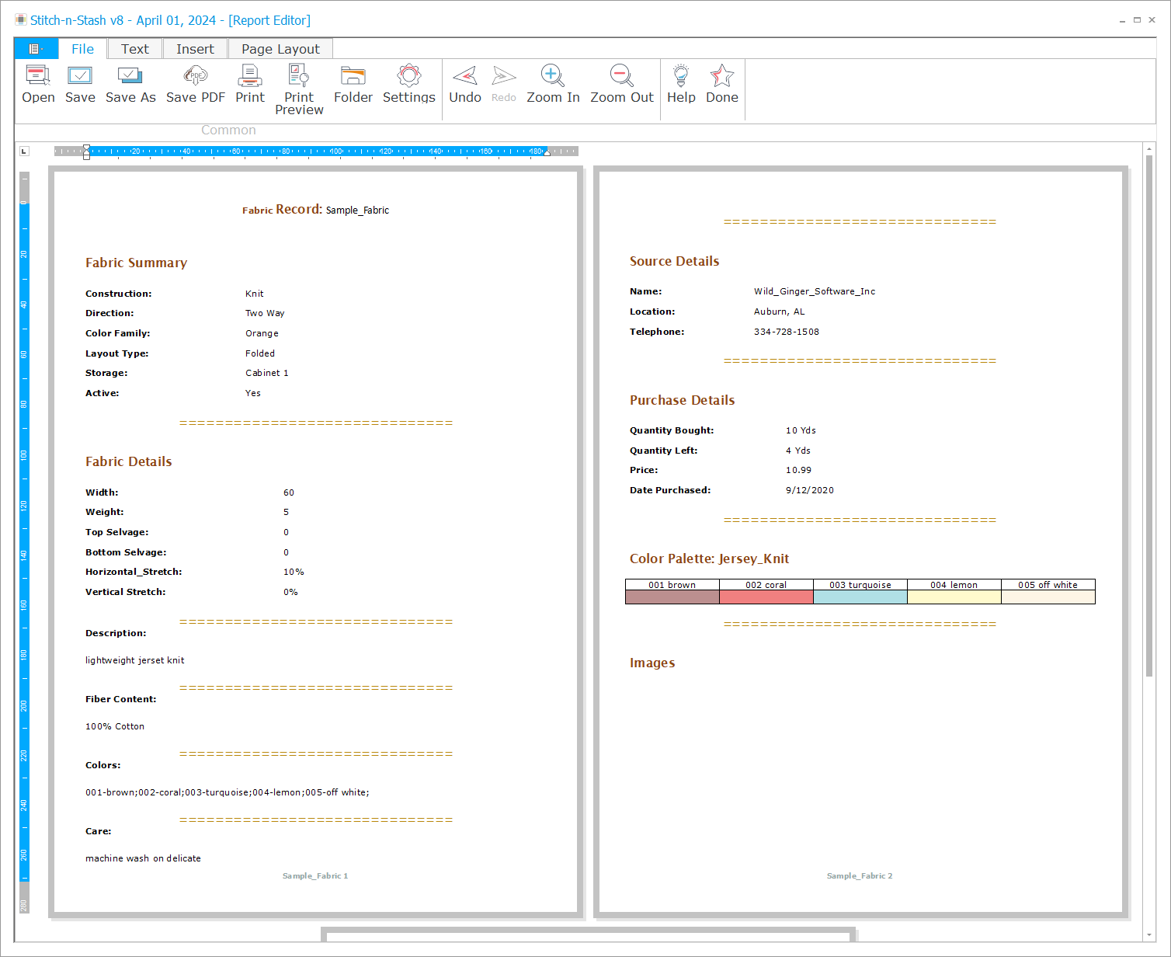Click the ruler tab-stop selector box
This screenshot has width=1171, height=957.
coord(24,151)
